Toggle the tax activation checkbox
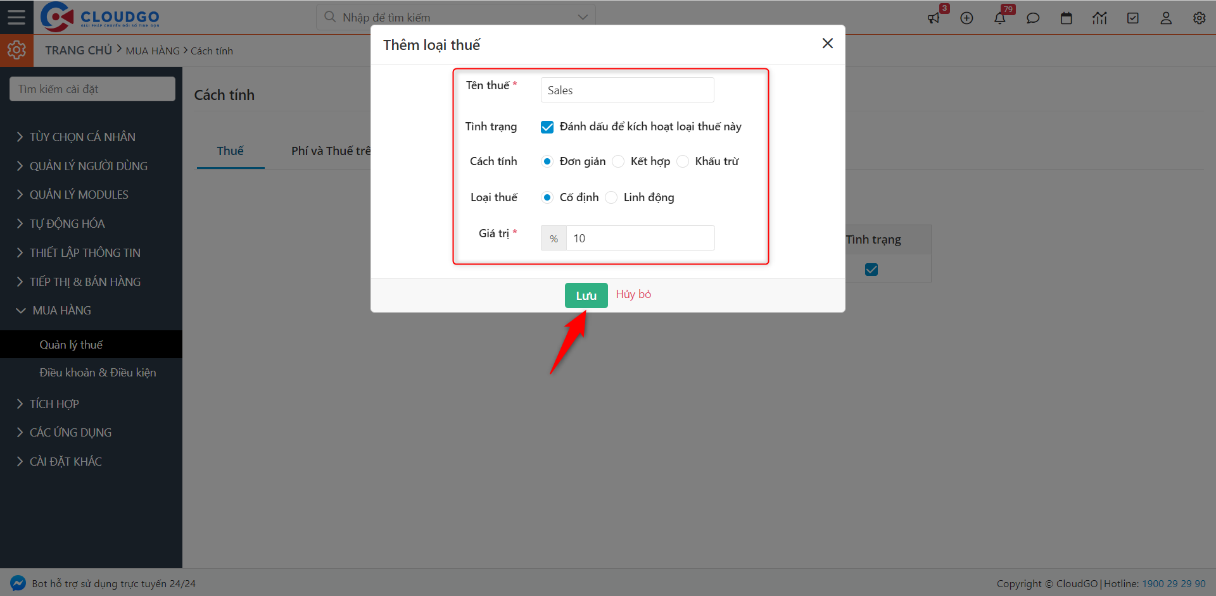 tap(547, 127)
